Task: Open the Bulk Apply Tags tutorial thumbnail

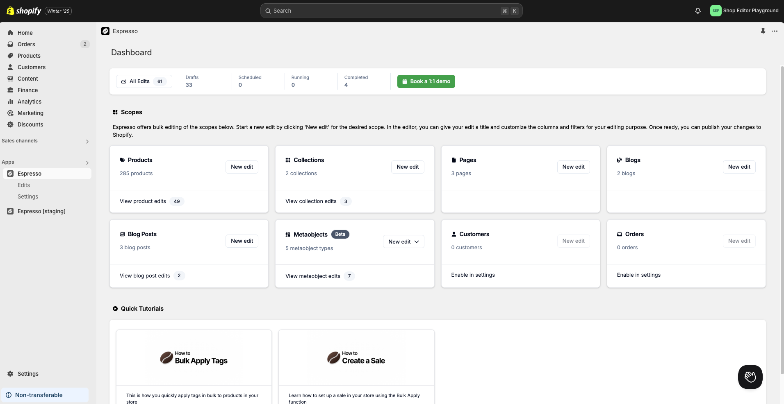Action: (194, 357)
